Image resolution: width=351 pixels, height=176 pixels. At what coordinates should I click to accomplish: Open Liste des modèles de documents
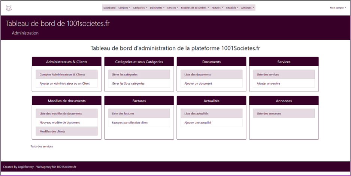(x=67, y=113)
